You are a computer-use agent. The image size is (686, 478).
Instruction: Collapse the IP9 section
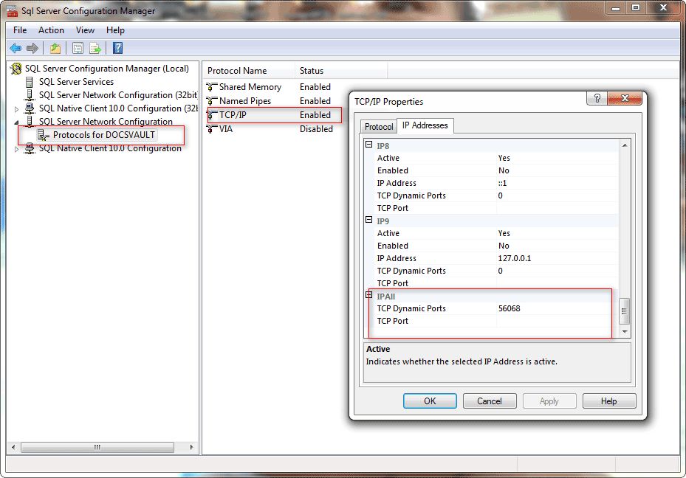368,220
